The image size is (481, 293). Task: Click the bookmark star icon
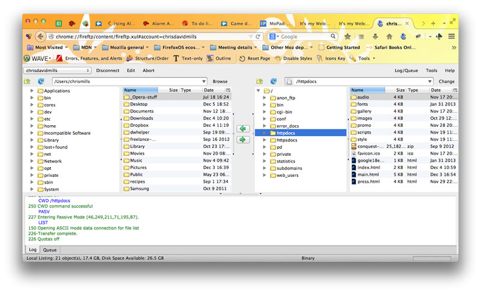[x=348, y=37]
